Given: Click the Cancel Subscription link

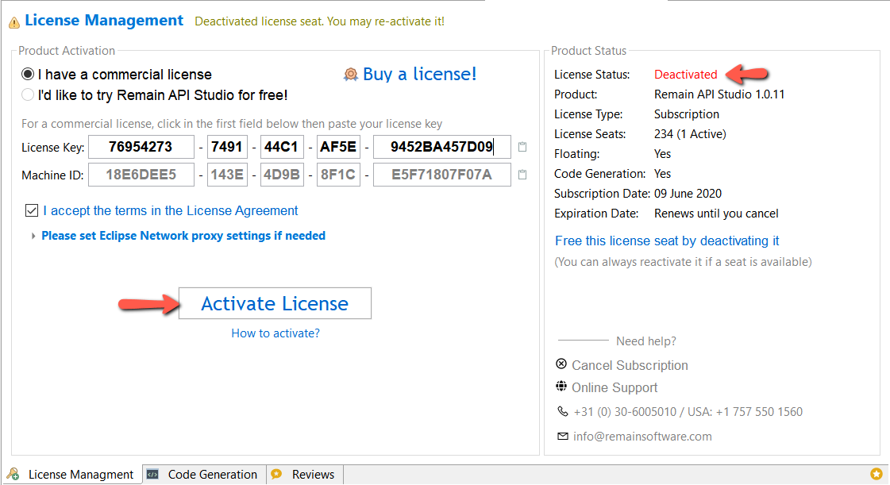Looking at the screenshot, I should point(630,365).
